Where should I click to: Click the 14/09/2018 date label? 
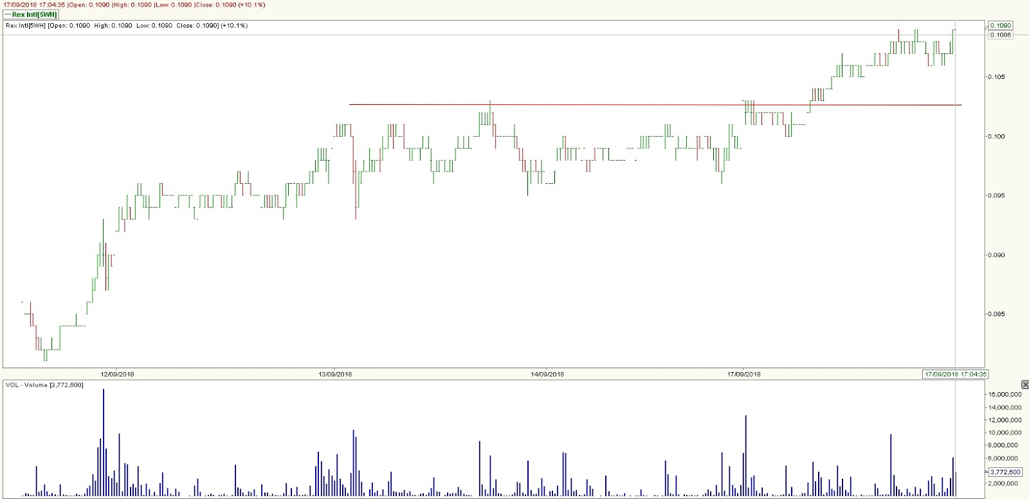pos(547,374)
